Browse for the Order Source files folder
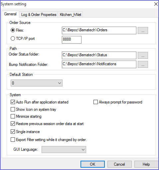 click(143, 30)
